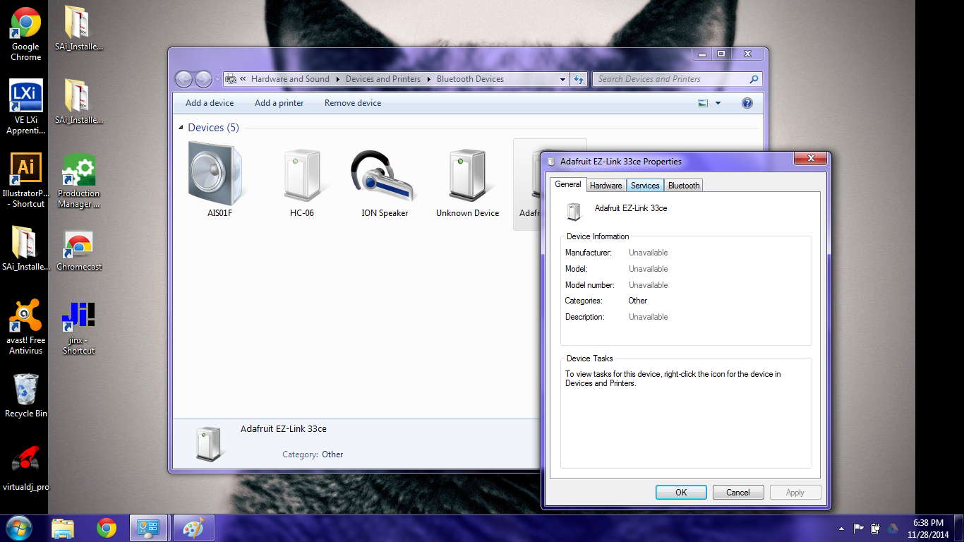
Task: Open Chromecast desktop shortcut
Action: coord(79,251)
